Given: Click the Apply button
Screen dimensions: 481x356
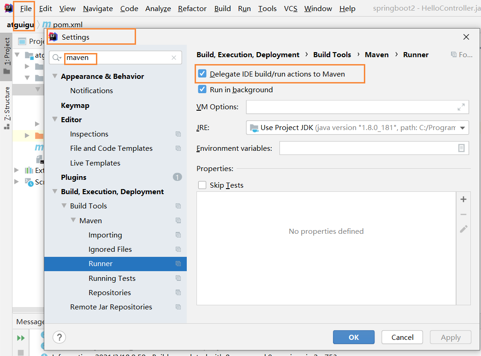Looking at the screenshot, I should 451,337.
